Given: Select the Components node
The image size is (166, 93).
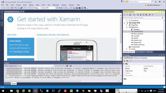Looking at the screenshot, I should [x=135, y=47].
